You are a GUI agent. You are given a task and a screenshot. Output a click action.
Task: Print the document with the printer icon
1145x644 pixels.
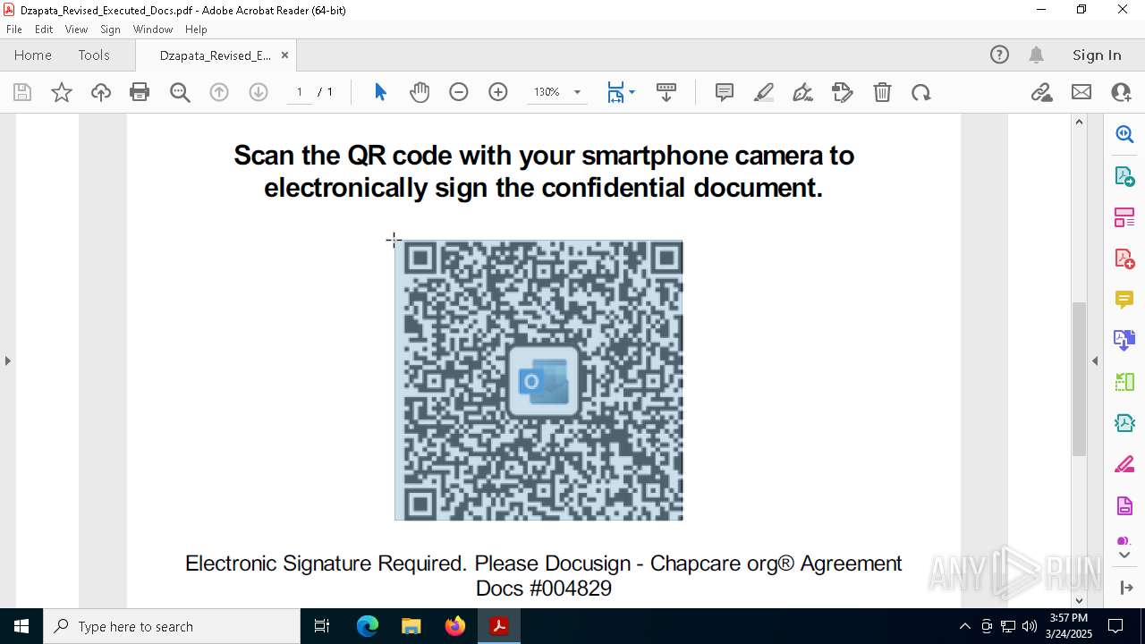click(140, 92)
